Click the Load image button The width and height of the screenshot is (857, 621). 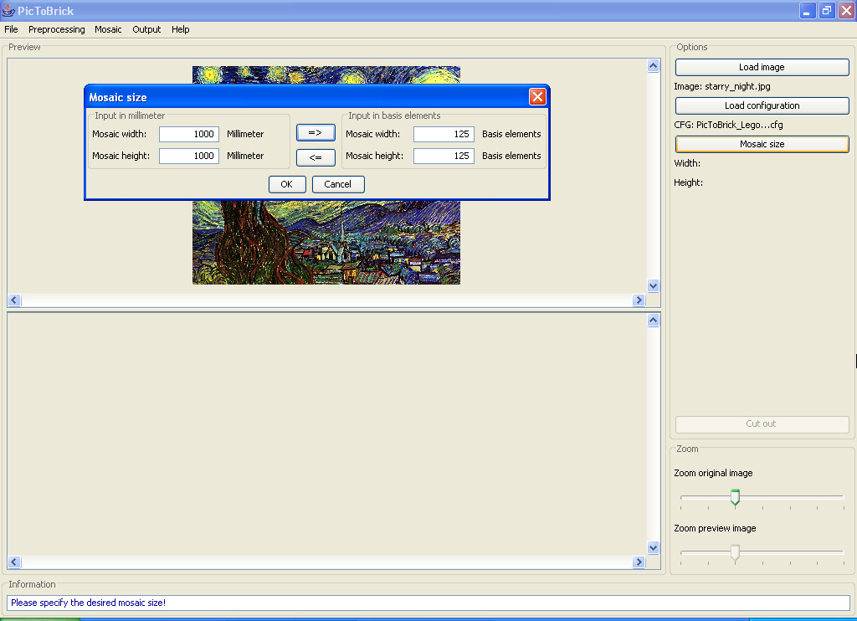[762, 67]
